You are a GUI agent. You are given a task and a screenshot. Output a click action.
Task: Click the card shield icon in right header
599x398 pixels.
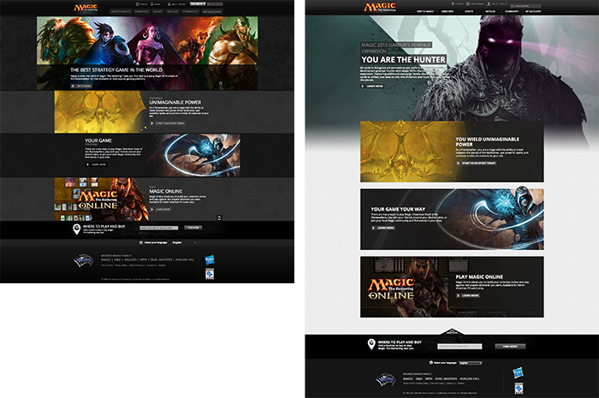coord(467,3)
